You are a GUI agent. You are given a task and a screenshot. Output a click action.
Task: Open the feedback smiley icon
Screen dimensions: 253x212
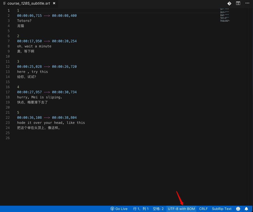point(238,209)
